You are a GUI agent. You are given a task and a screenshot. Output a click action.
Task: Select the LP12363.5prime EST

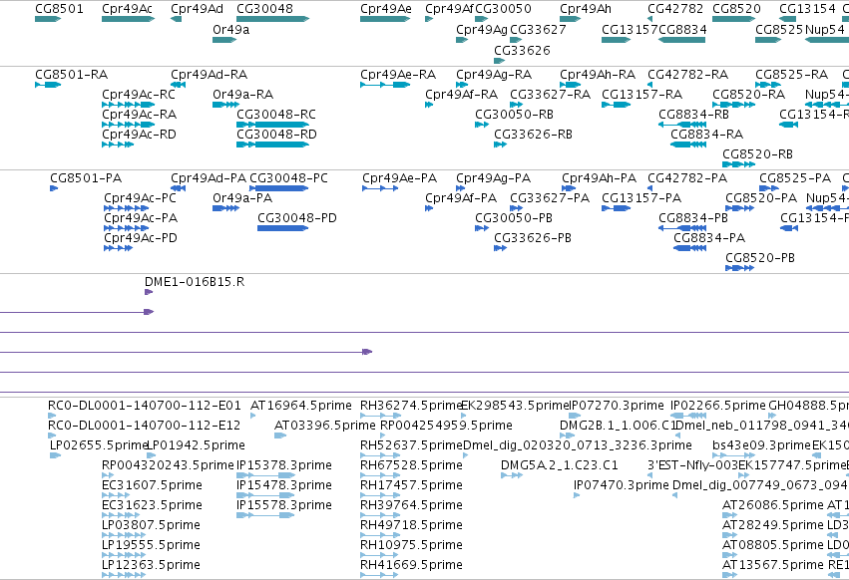click(124, 575)
